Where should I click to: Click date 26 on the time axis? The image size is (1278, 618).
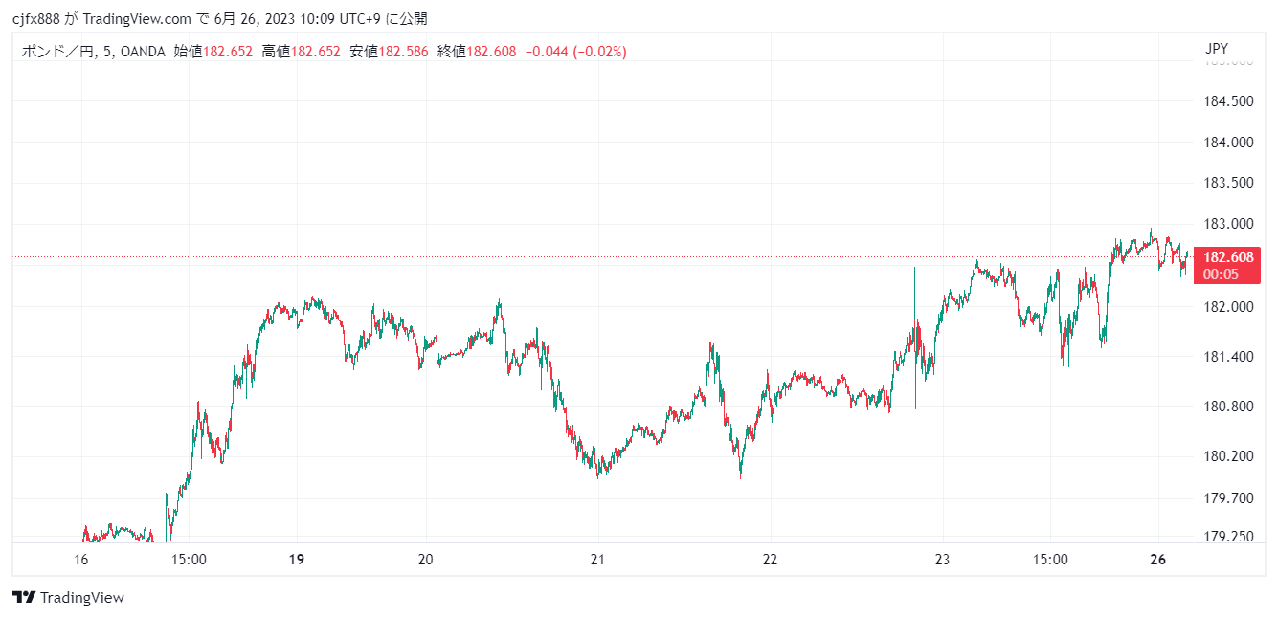(1157, 559)
